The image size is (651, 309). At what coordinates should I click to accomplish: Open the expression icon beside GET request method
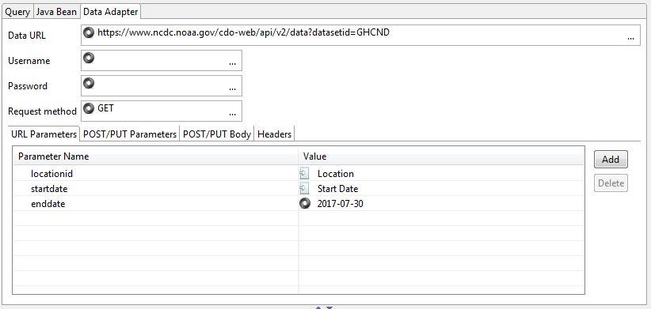pyautogui.click(x=89, y=108)
